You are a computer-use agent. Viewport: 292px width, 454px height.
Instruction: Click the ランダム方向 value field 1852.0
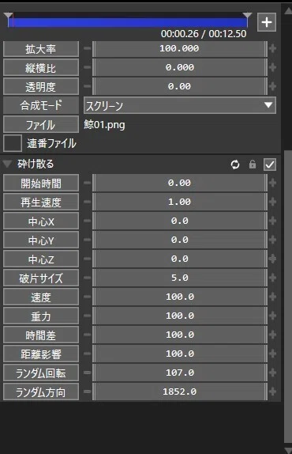click(x=180, y=392)
